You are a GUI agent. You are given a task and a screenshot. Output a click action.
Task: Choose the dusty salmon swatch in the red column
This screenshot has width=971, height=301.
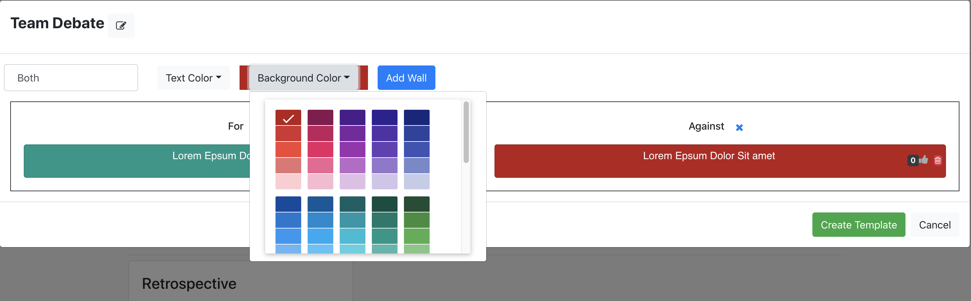pos(288,165)
